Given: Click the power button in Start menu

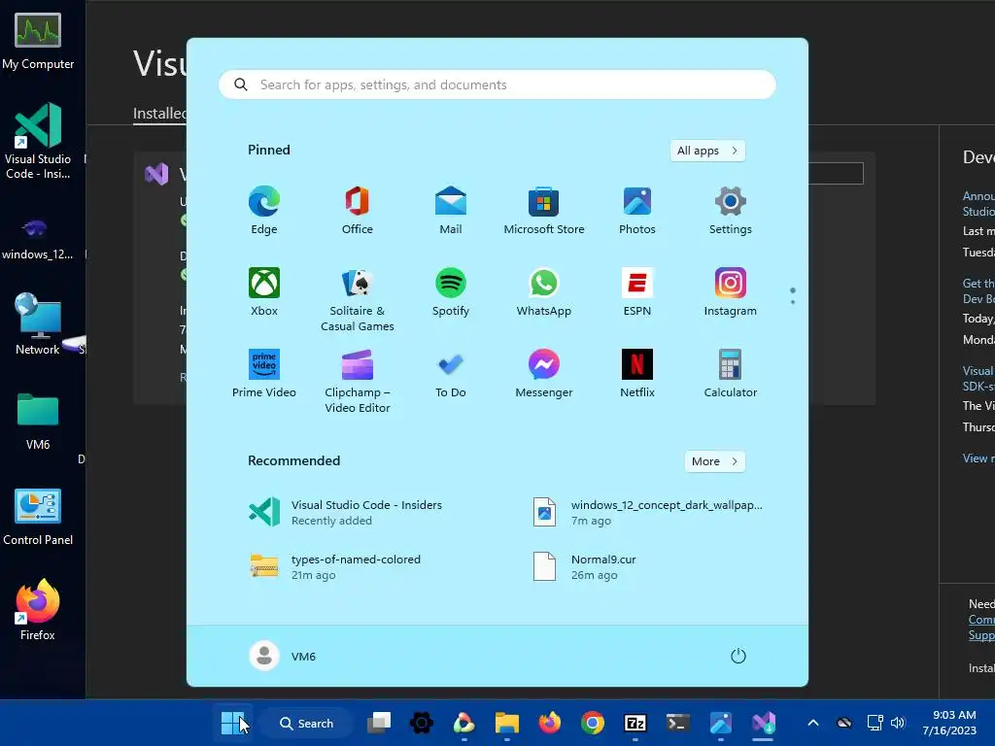Looking at the screenshot, I should (738, 656).
